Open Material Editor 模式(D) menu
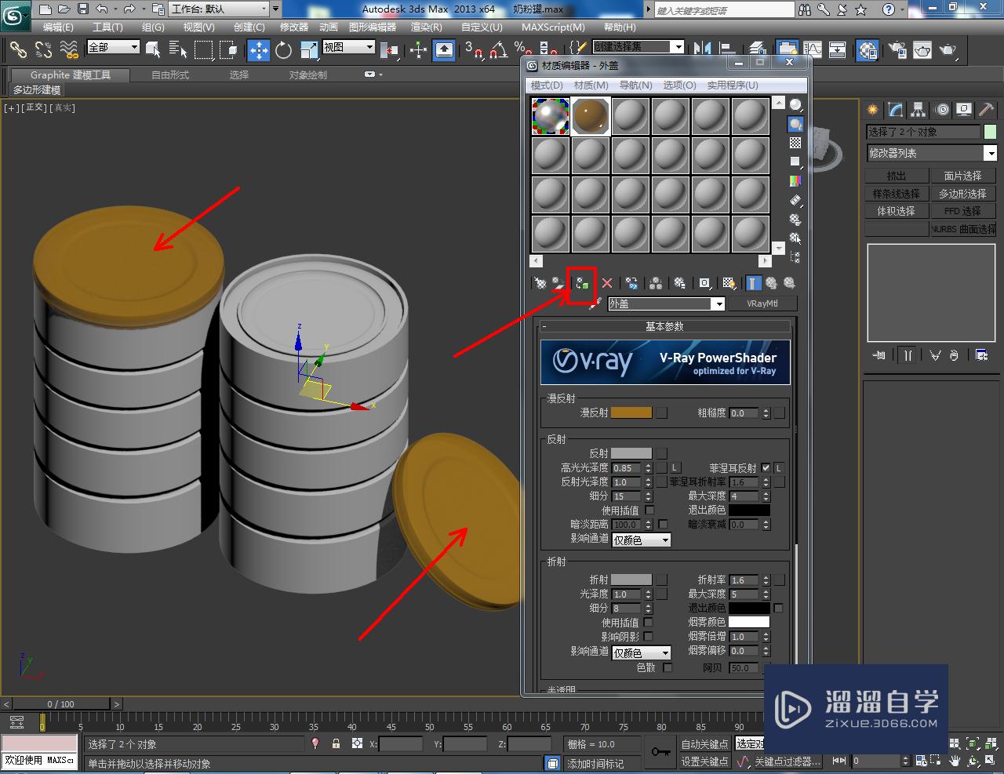The image size is (1004, 774). pos(547,85)
